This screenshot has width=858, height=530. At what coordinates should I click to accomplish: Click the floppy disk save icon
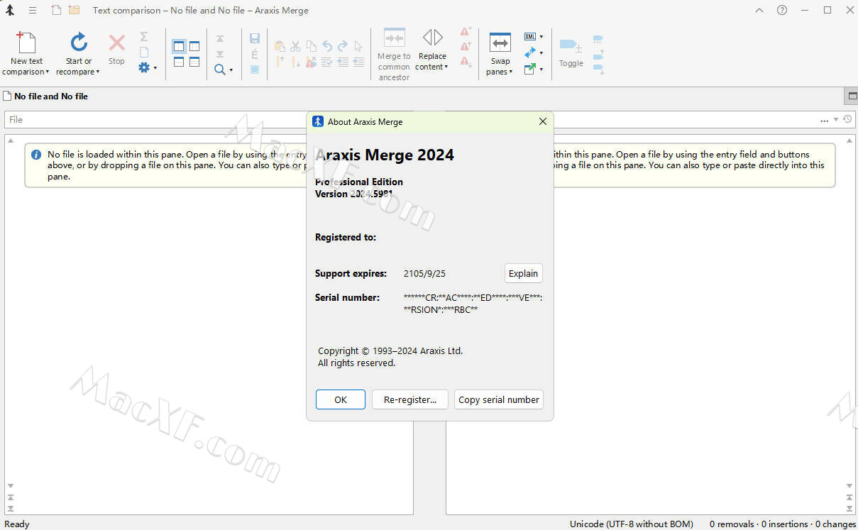coord(255,38)
